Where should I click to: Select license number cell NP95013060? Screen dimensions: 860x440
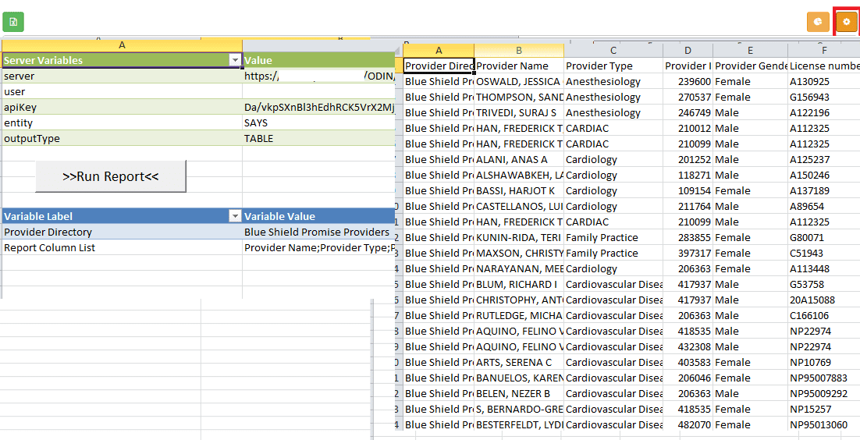click(824, 424)
